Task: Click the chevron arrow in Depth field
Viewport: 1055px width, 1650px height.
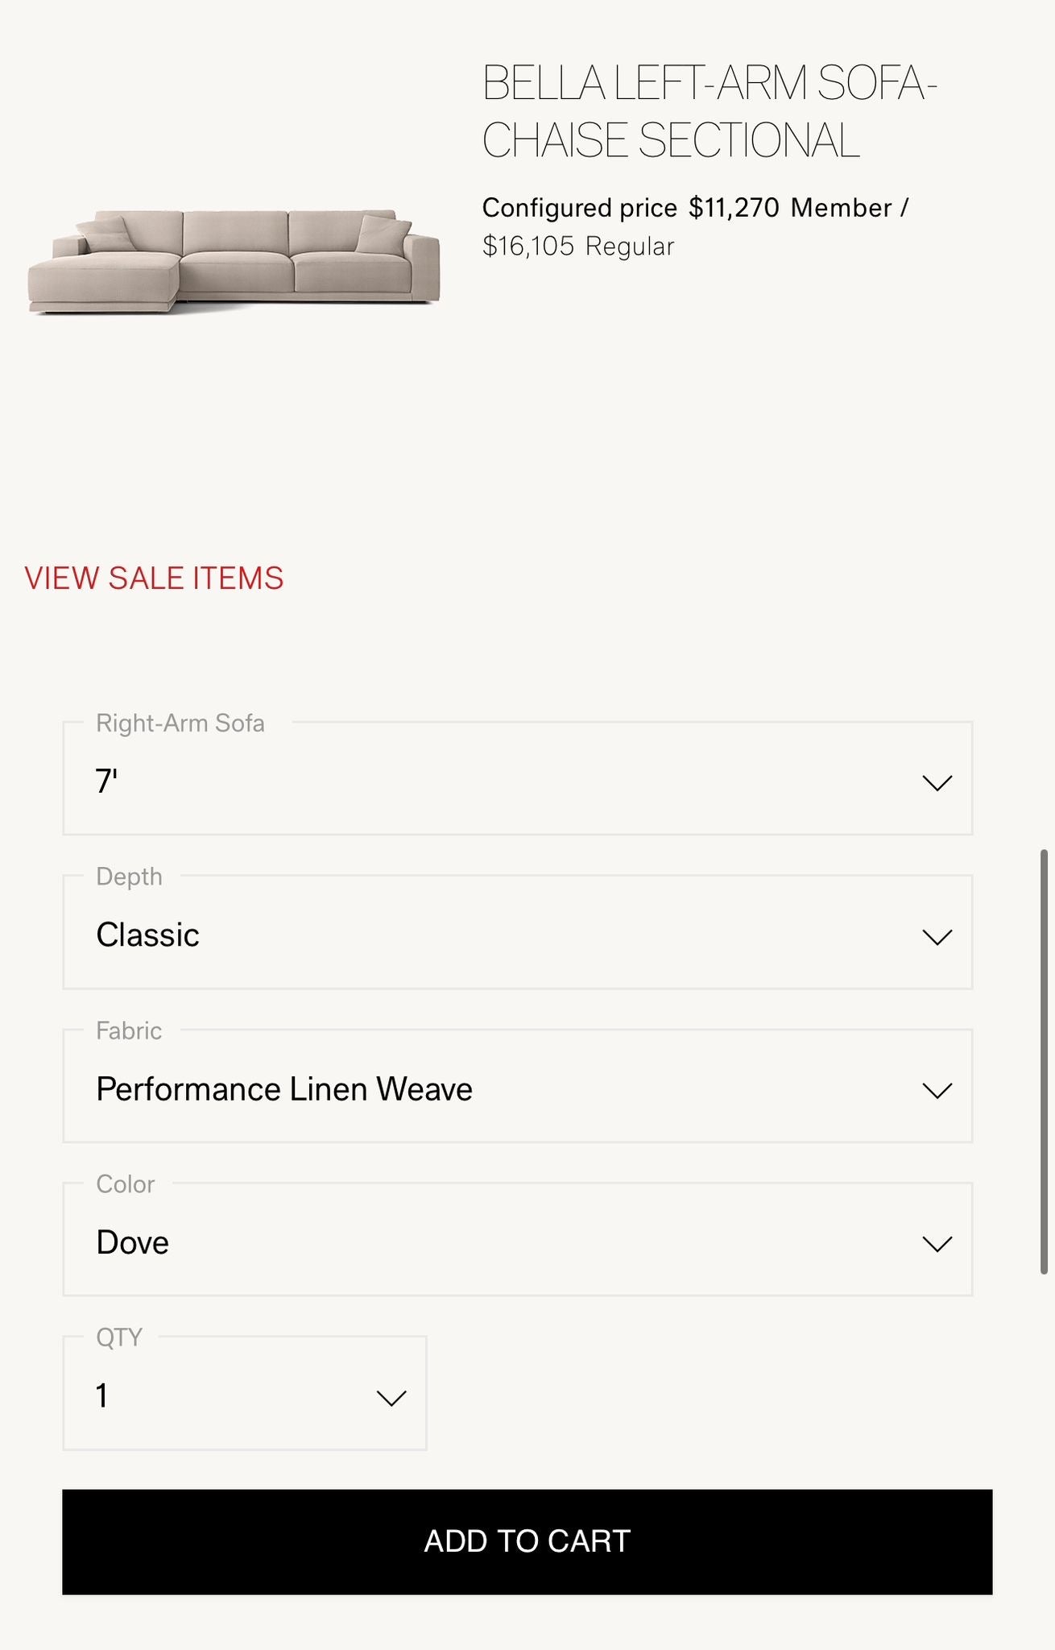Action: pyautogui.click(x=937, y=937)
